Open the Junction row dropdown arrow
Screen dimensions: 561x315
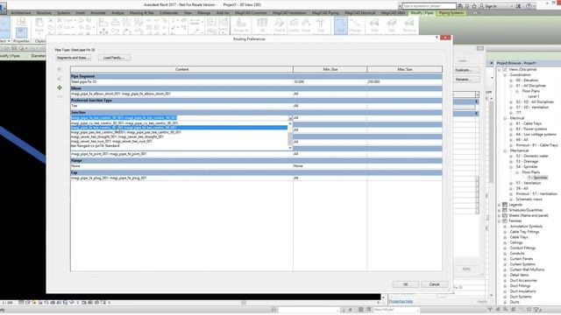[290, 118]
